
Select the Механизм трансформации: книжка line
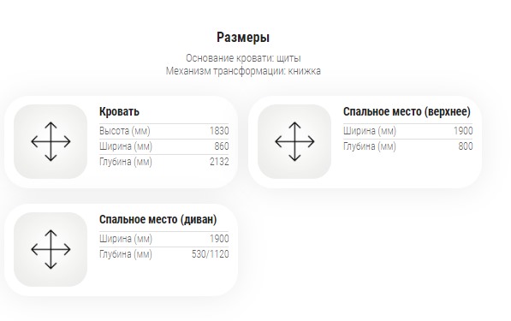pyautogui.click(x=243, y=71)
